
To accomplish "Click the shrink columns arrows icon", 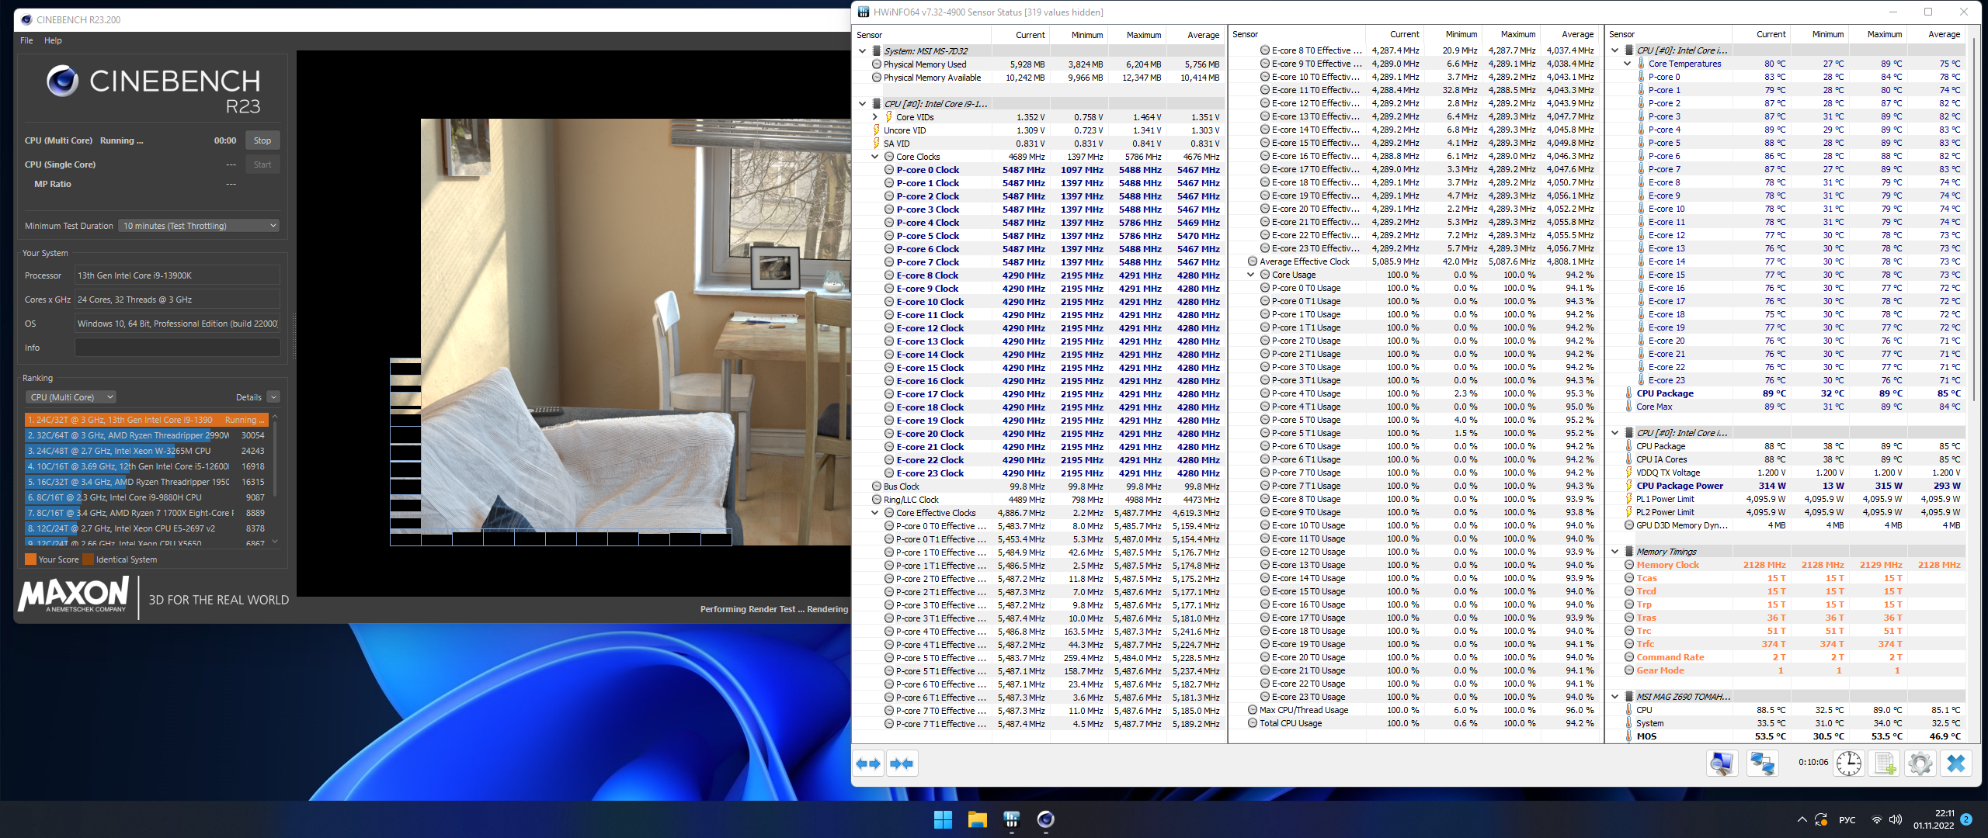I will [902, 764].
